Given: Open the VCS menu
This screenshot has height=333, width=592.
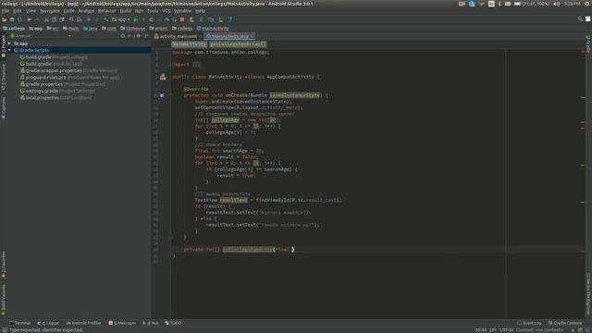Looking at the screenshot, I should pyautogui.click(x=166, y=11).
